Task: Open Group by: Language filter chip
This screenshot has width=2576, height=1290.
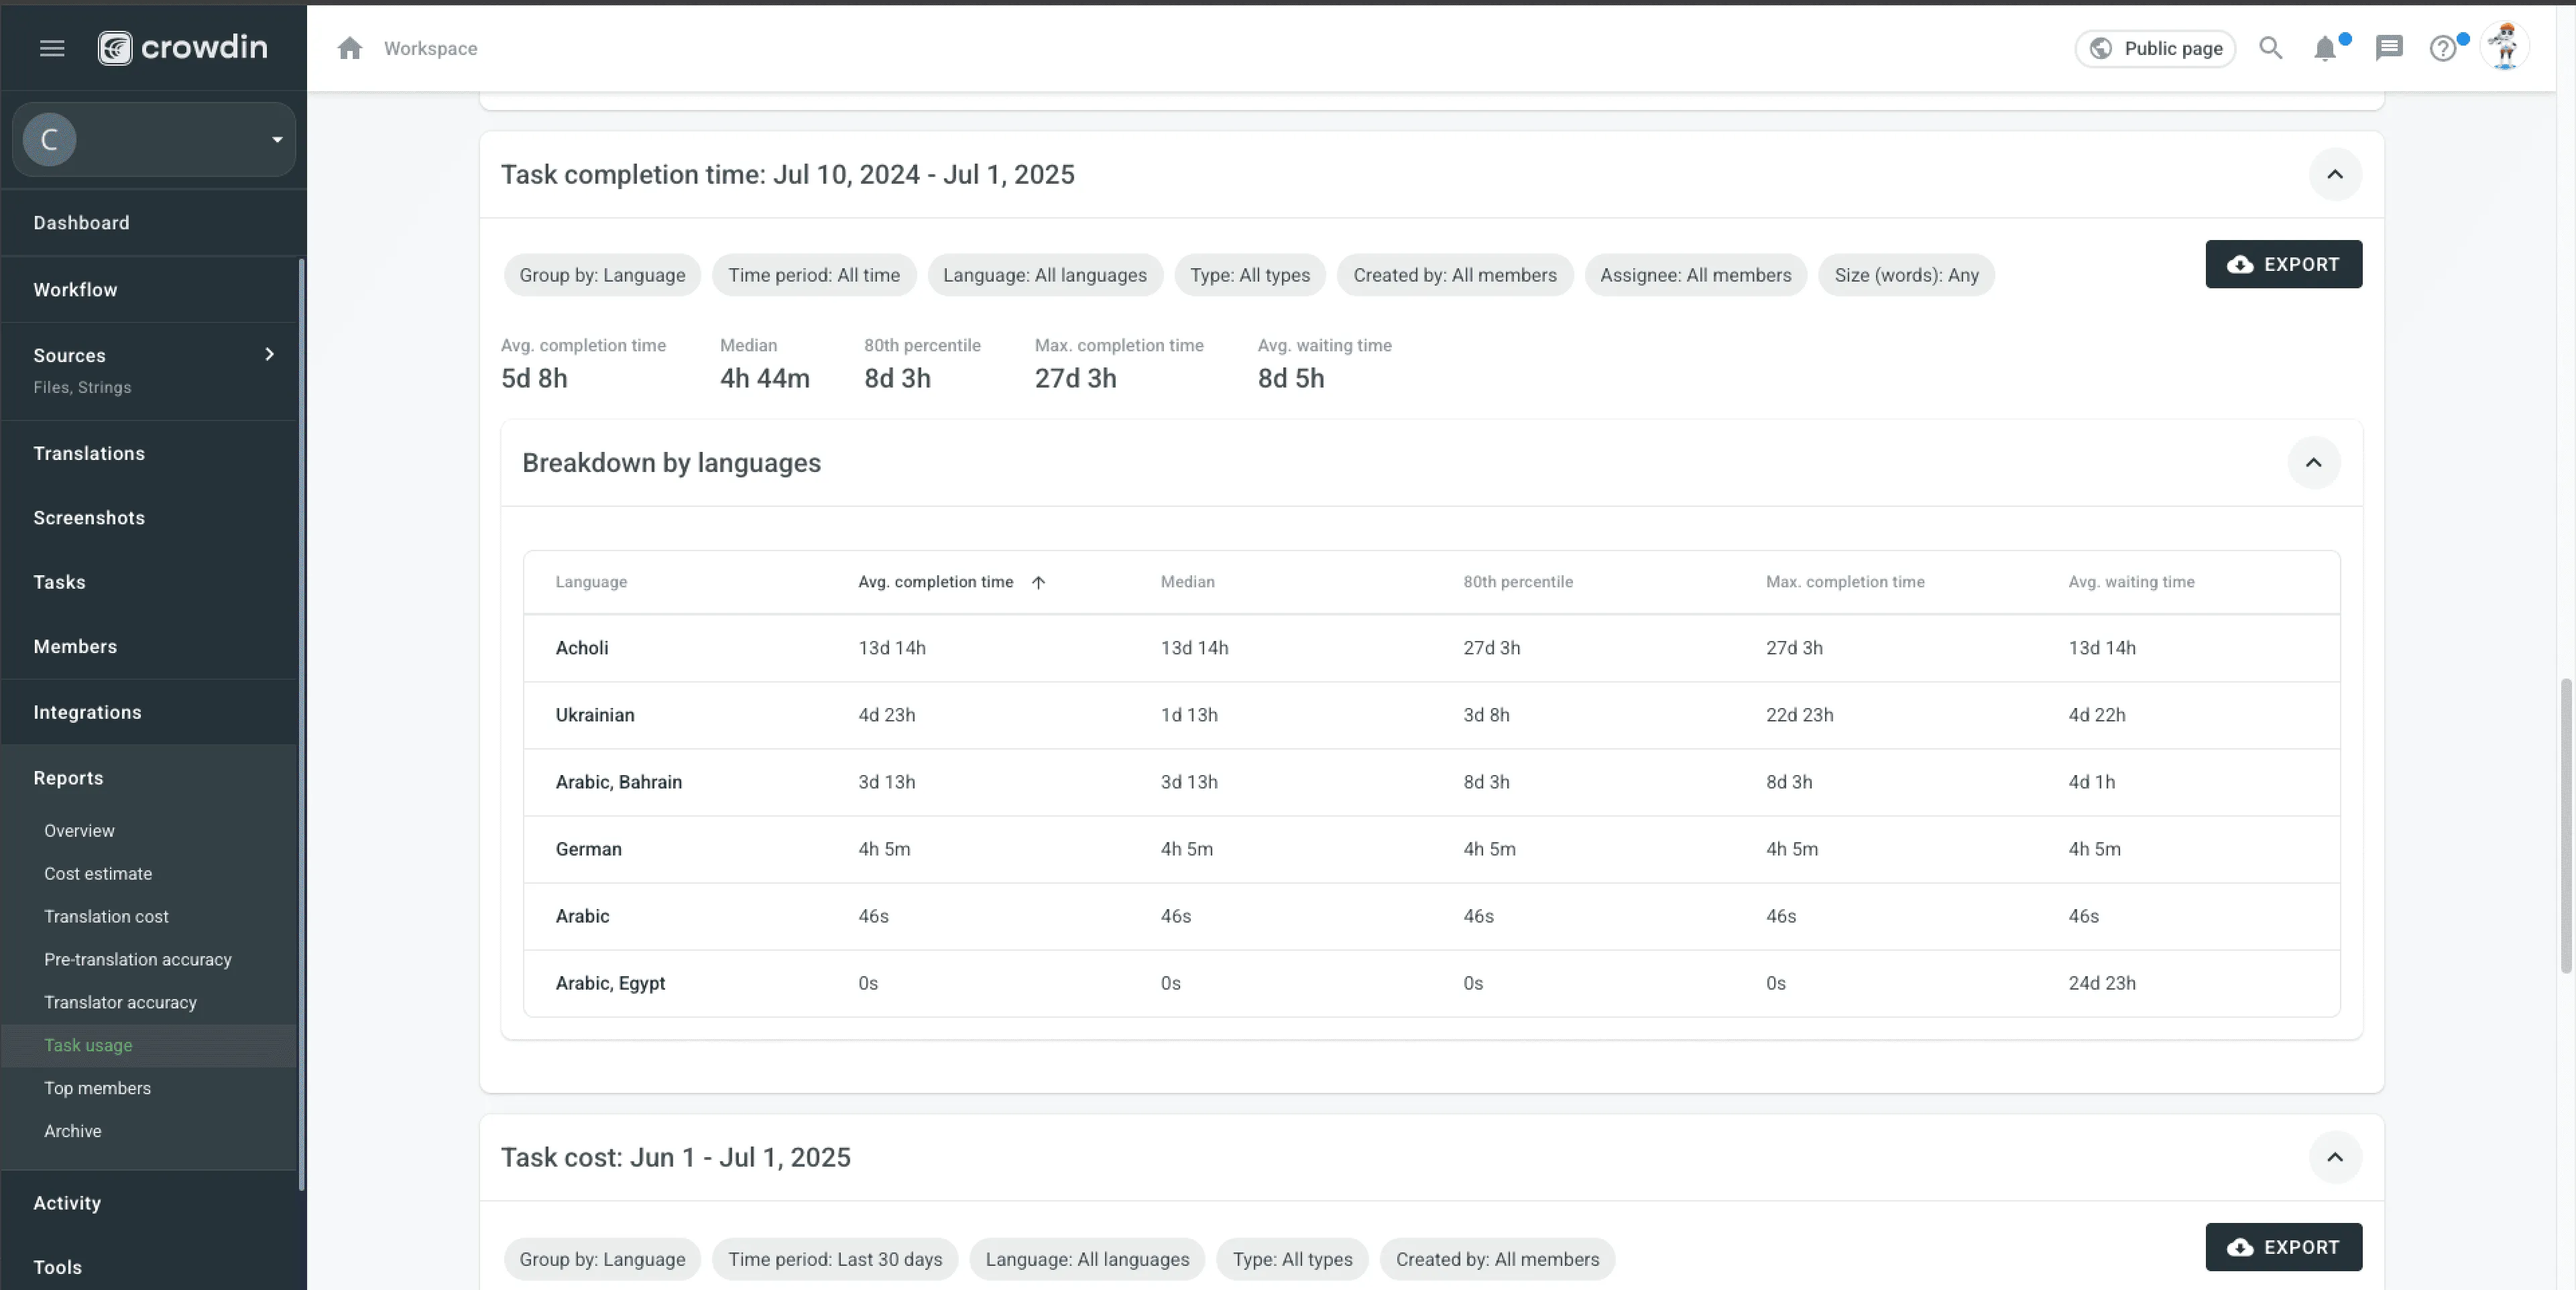Action: click(x=602, y=275)
